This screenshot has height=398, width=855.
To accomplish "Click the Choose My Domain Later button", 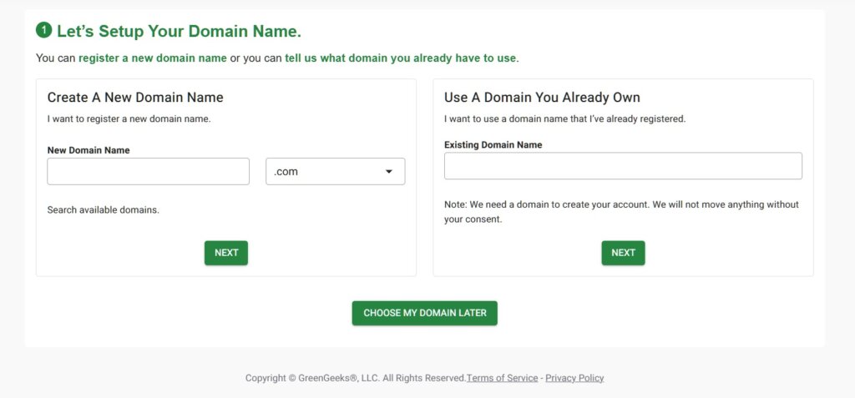I will 424,313.
